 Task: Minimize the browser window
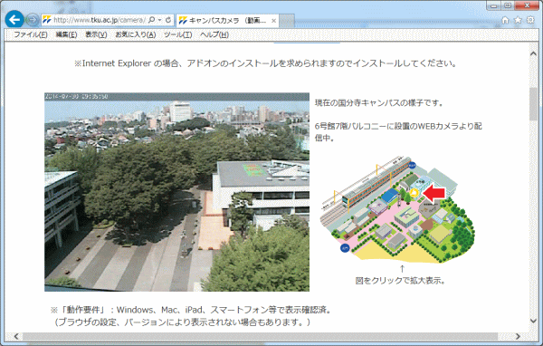tap(494, 5)
